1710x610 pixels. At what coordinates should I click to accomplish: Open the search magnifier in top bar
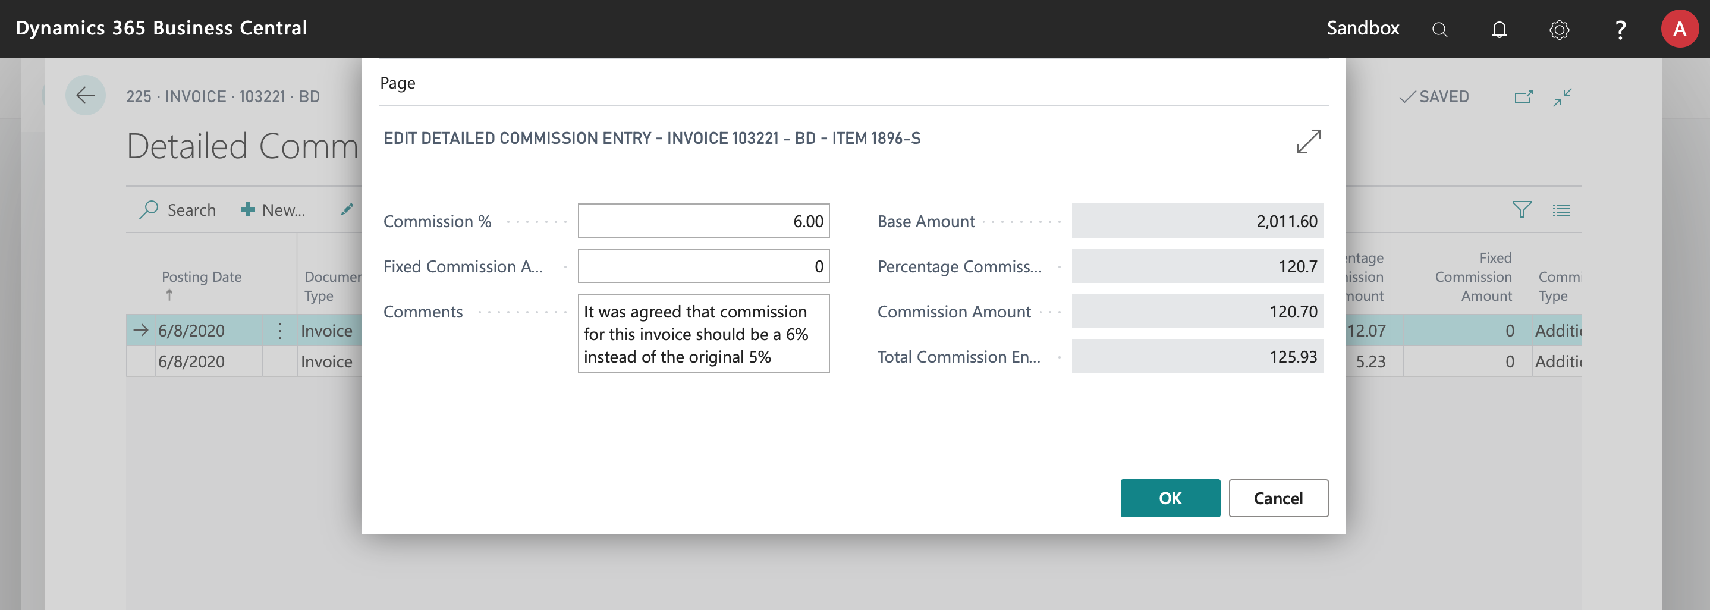point(1439,29)
